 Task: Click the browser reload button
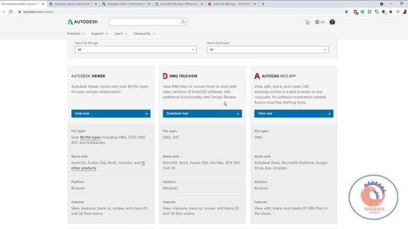[x=11, y=11]
